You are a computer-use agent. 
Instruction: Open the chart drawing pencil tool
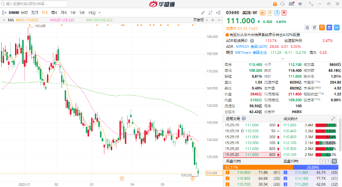[x=203, y=13]
